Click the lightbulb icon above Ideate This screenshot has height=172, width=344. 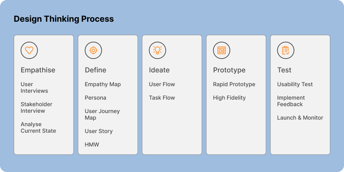pyautogui.click(x=158, y=50)
